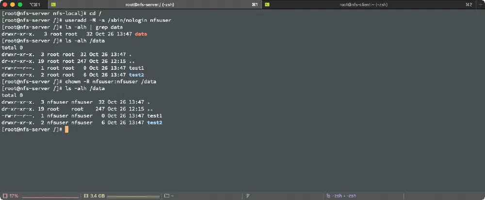Maximize window with green button
Screen dimensions: 485x200
[x=20, y=5]
